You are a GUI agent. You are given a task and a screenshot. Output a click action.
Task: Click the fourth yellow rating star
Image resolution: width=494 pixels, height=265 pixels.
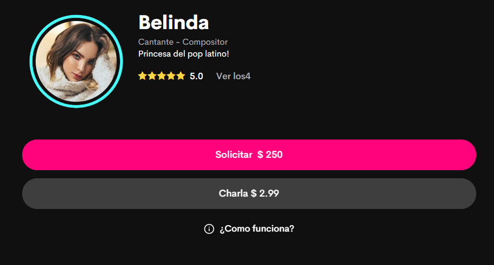(171, 75)
